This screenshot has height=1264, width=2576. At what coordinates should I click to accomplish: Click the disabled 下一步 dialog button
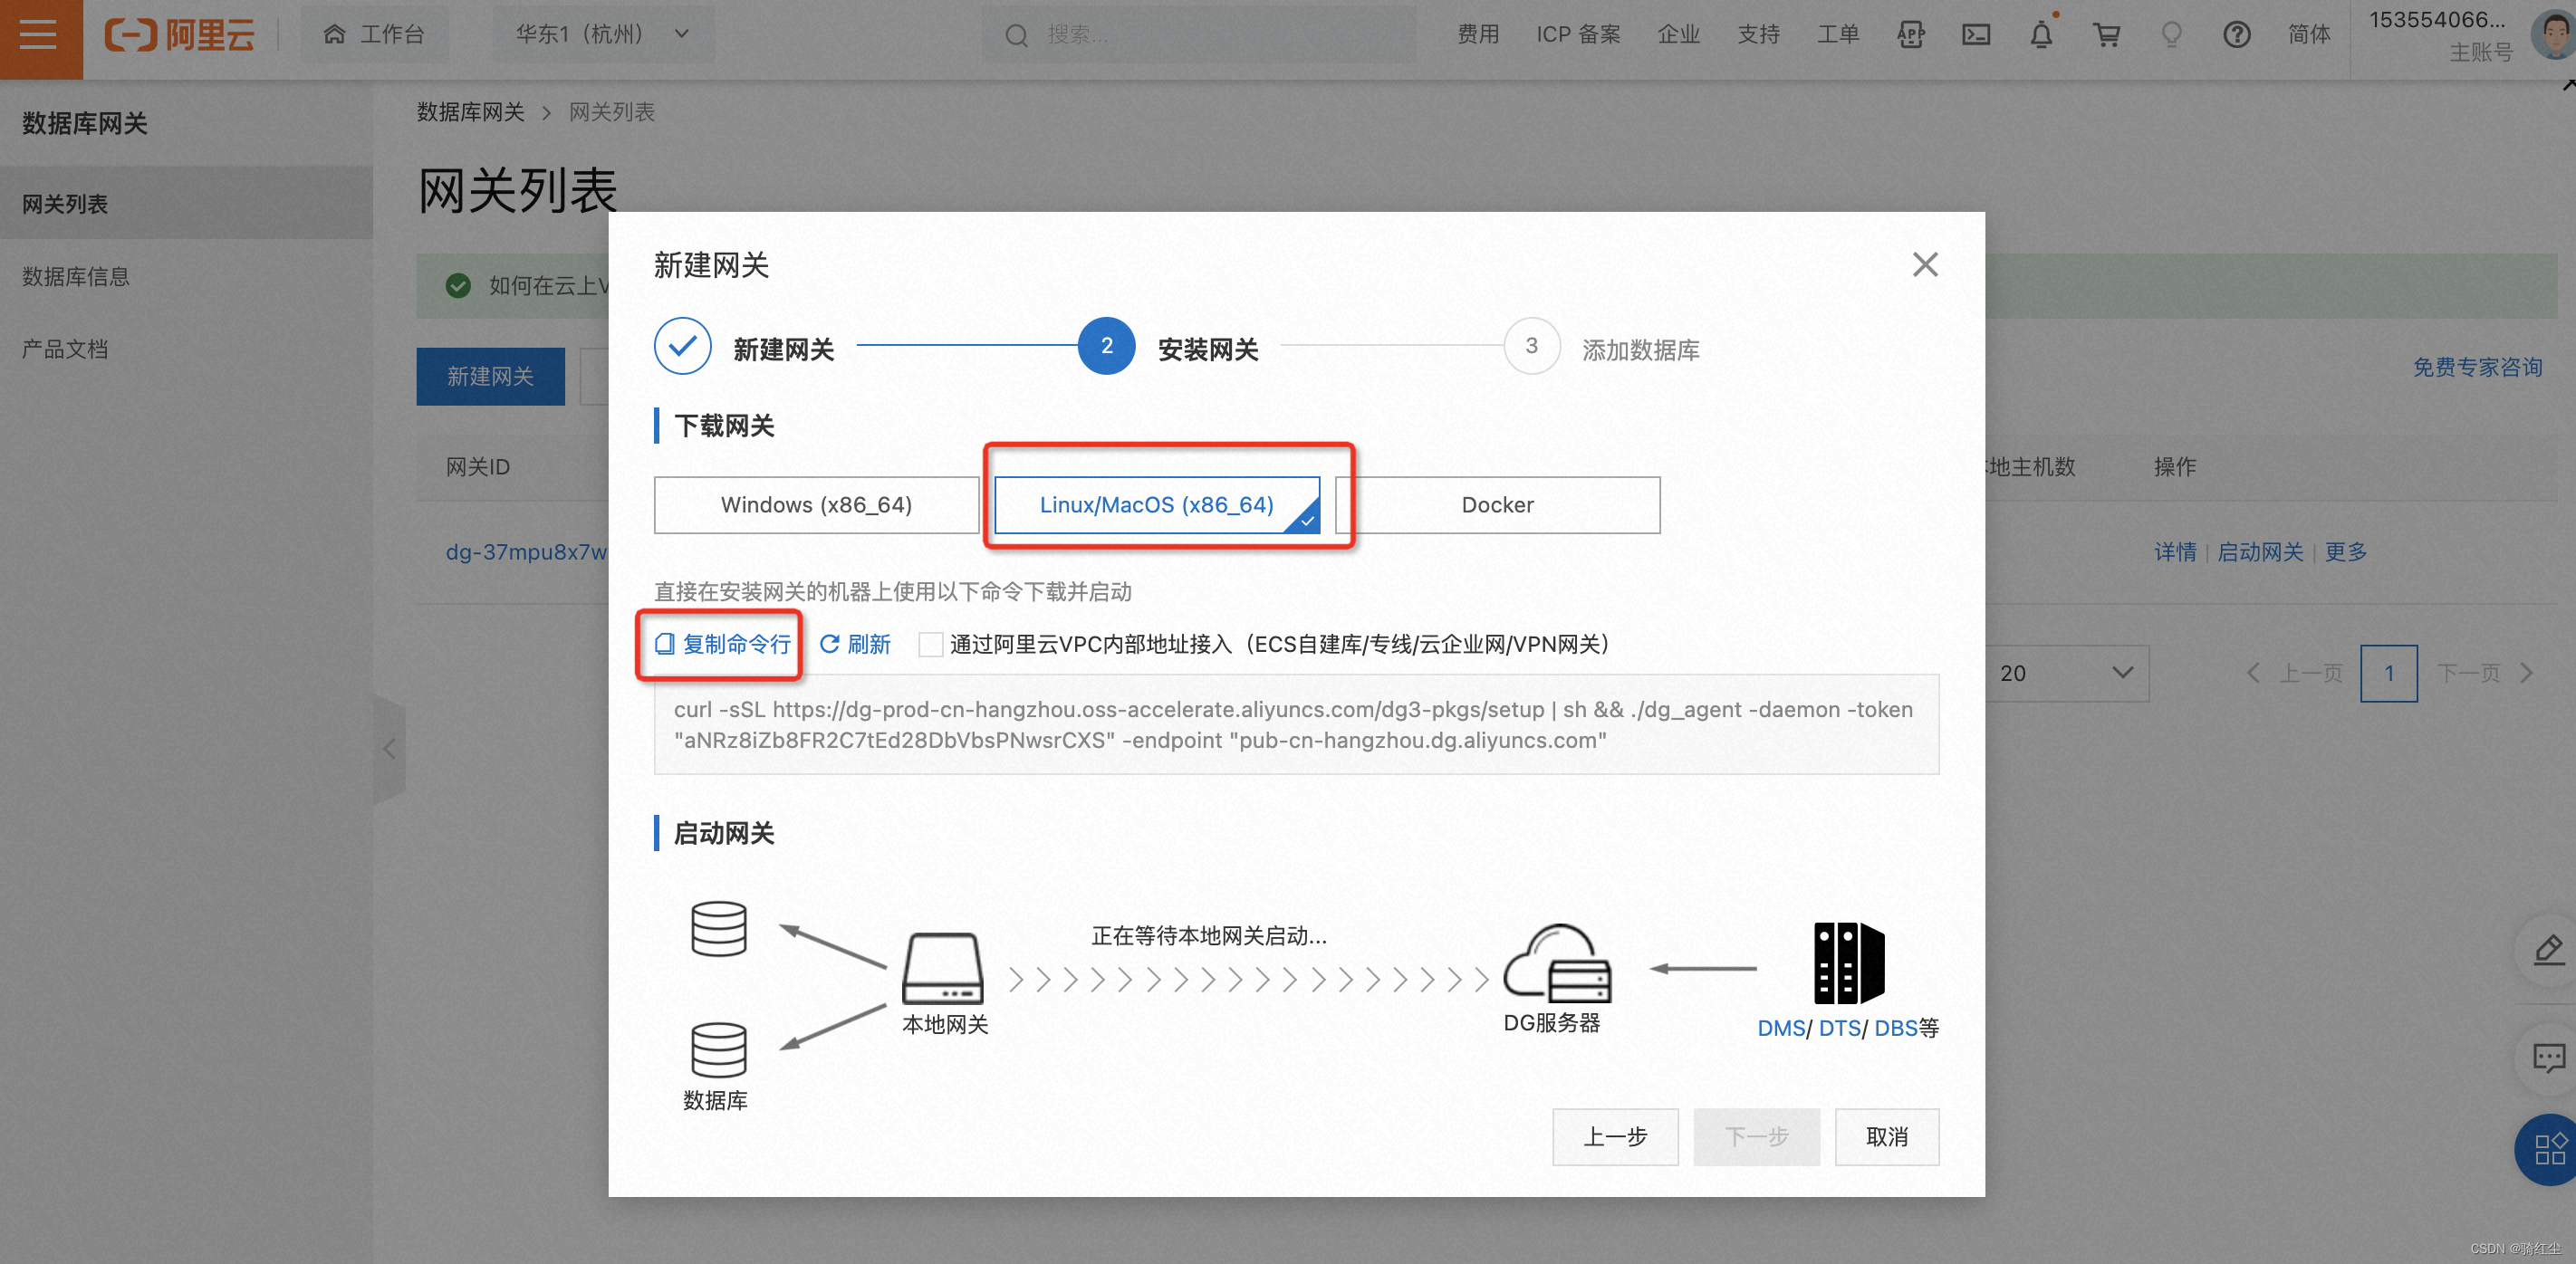click(1756, 1137)
